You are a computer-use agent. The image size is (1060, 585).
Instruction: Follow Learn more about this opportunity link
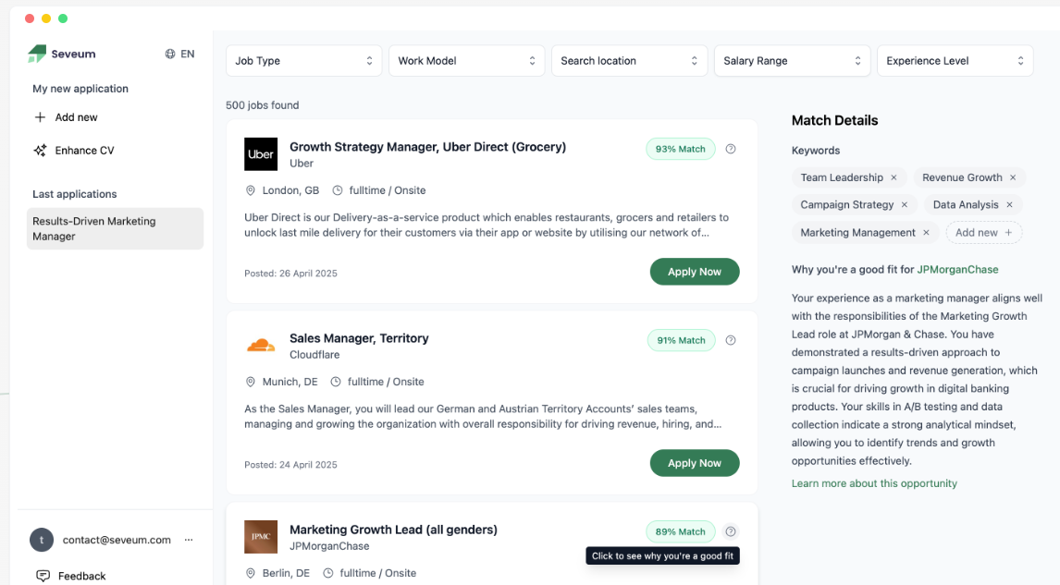click(874, 483)
